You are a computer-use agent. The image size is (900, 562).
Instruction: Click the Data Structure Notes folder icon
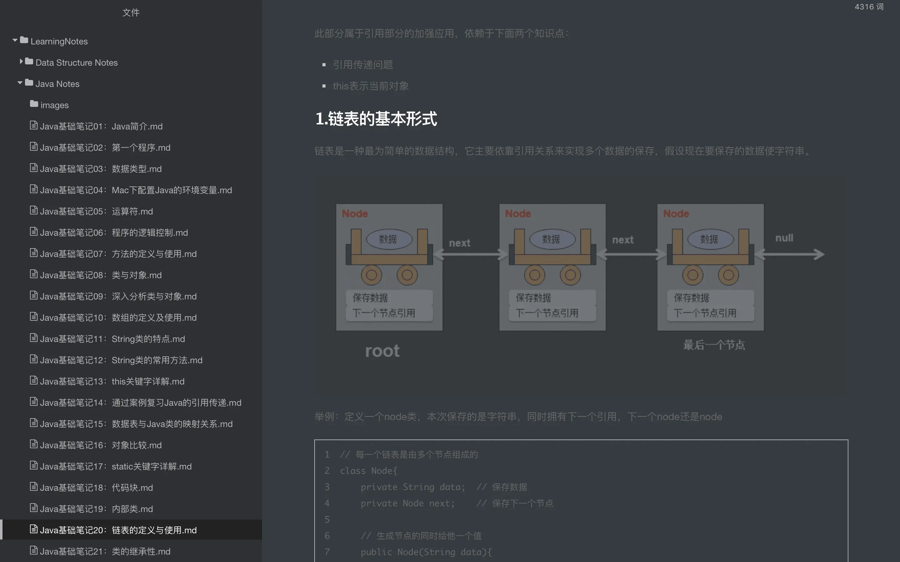[x=29, y=61]
